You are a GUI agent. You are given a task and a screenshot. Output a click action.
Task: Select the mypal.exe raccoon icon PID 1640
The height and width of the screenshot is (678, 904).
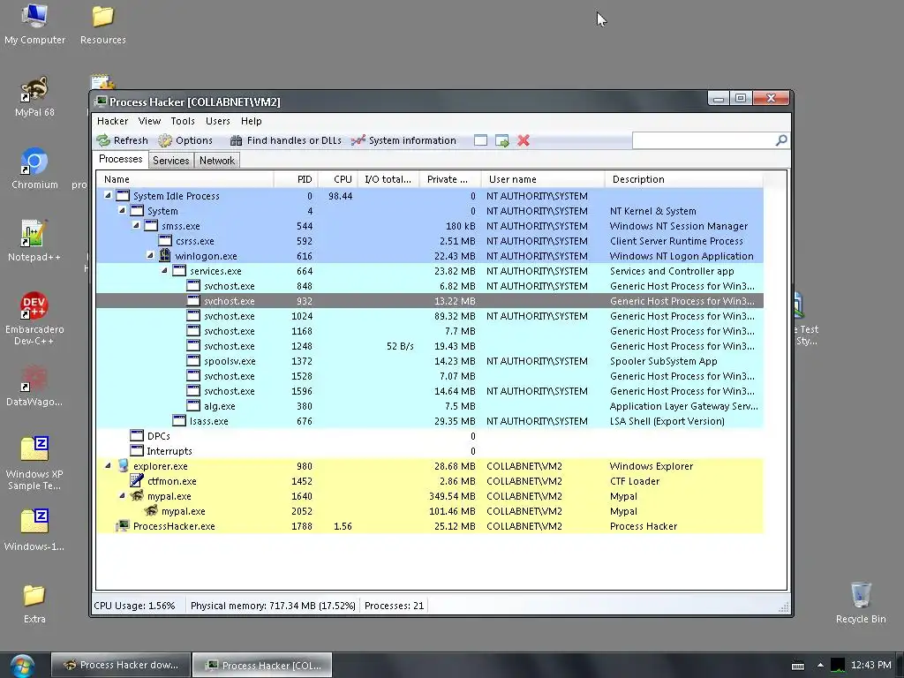pos(137,496)
